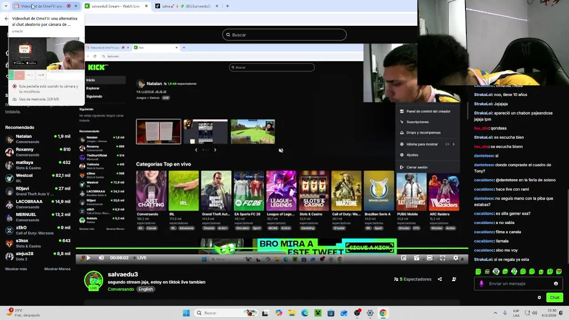The image size is (569, 320).
Task: Switch the player to theater mode
Action: click(430, 258)
